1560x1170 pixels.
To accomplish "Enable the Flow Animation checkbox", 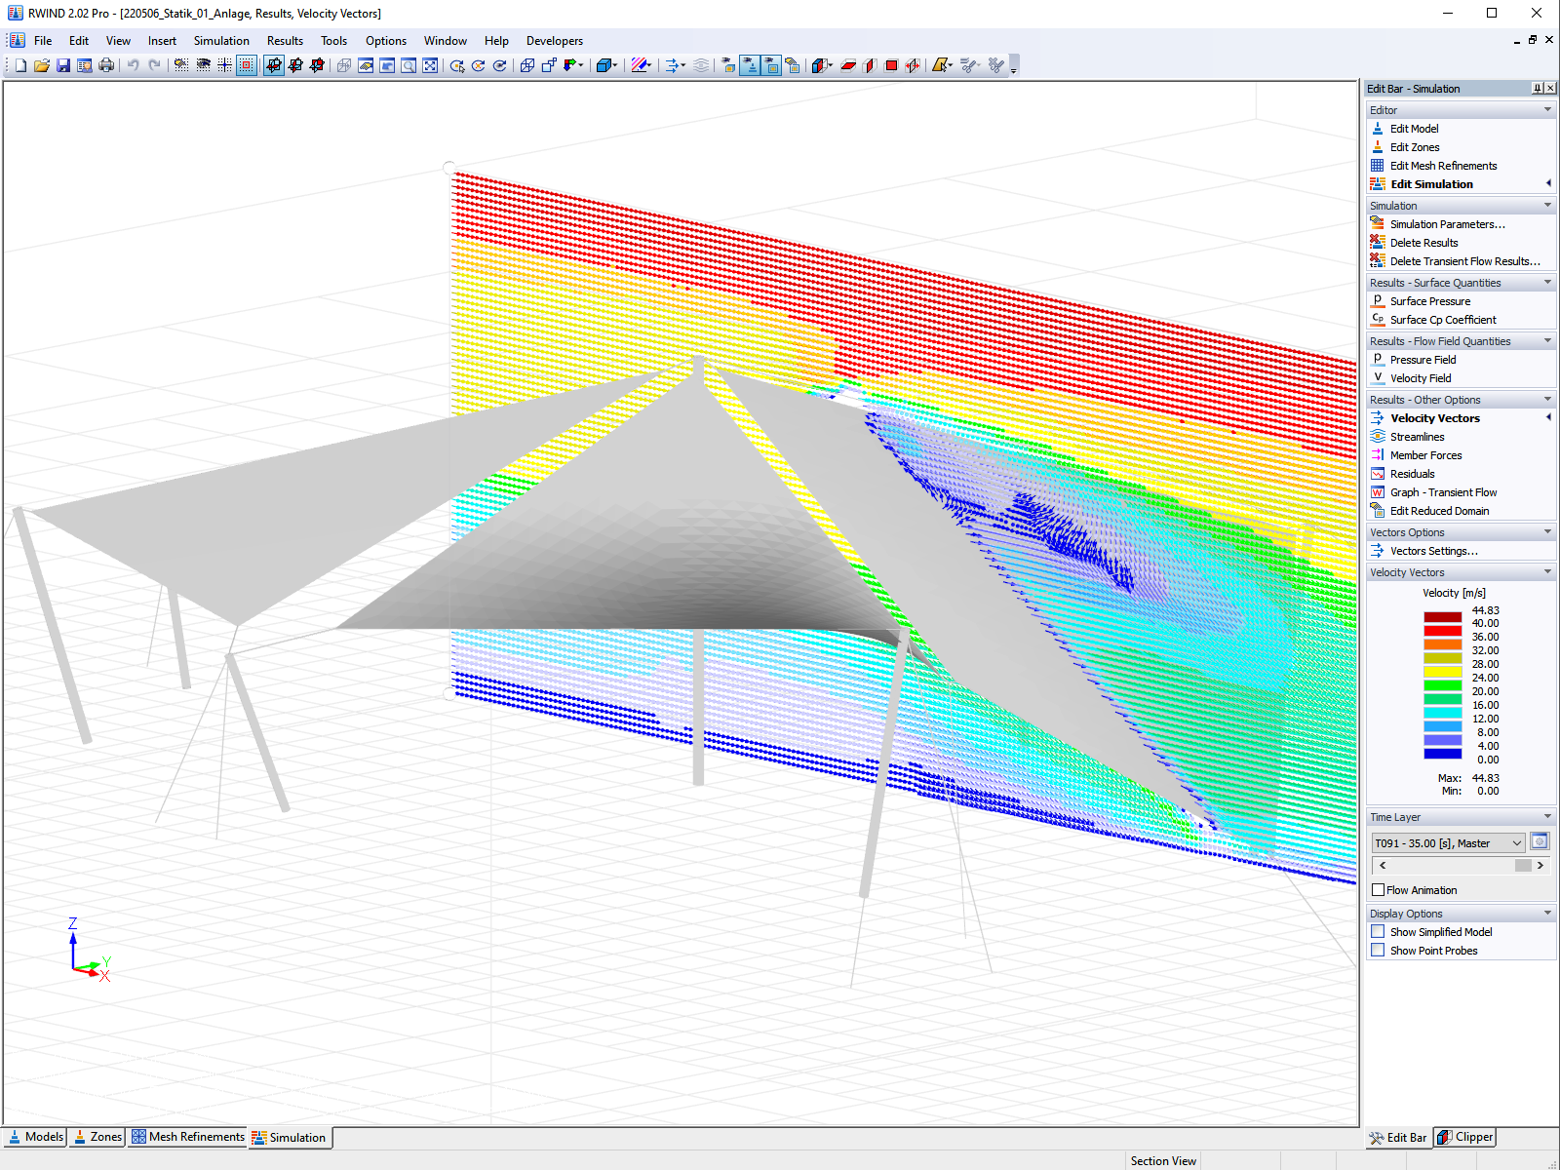I will coord(1379,889).
